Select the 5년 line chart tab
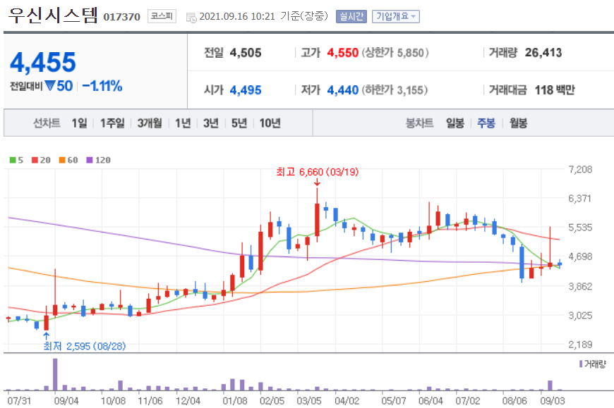This screenshot has height=408, width=614. (x=239, y=123)
